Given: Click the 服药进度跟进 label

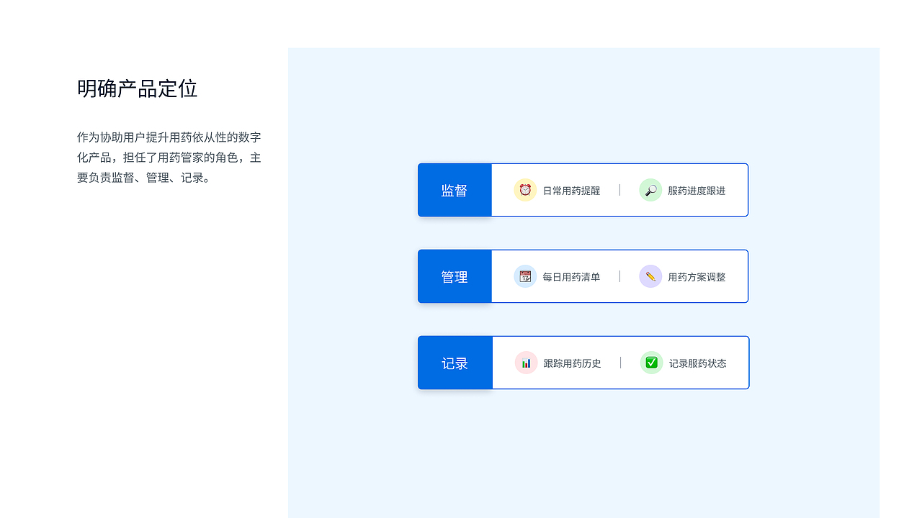Looking at the screenshot, I should click(x=697, y=191).
